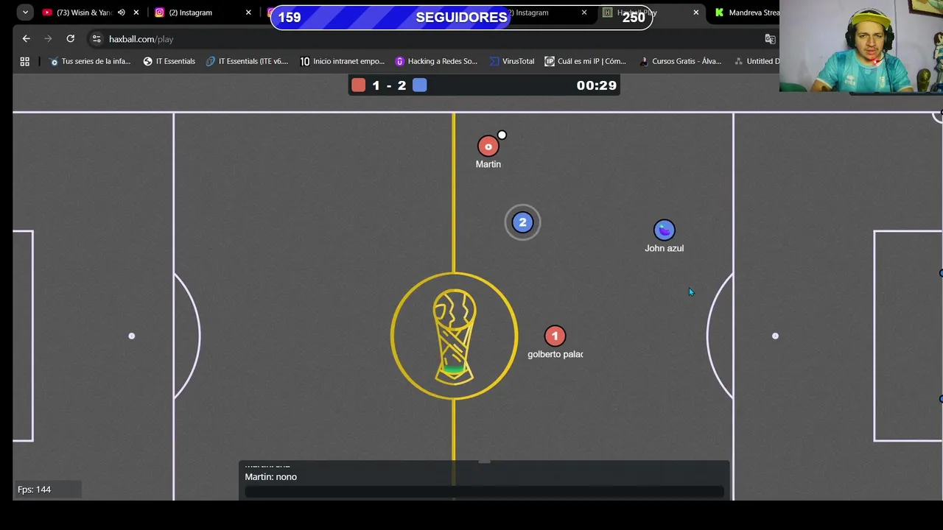Switch to the Mandreva Stream tab
The image size is (943, 530).
pyautogui.click(x=748, y=13)
